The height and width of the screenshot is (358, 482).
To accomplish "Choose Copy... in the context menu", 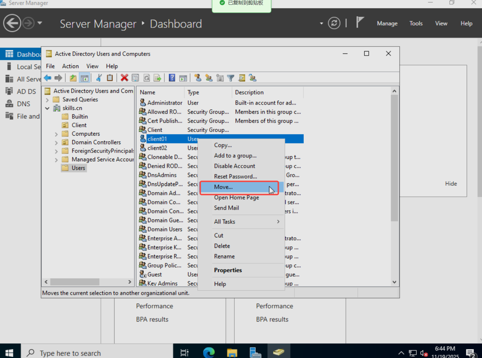I will pos(223,145).
